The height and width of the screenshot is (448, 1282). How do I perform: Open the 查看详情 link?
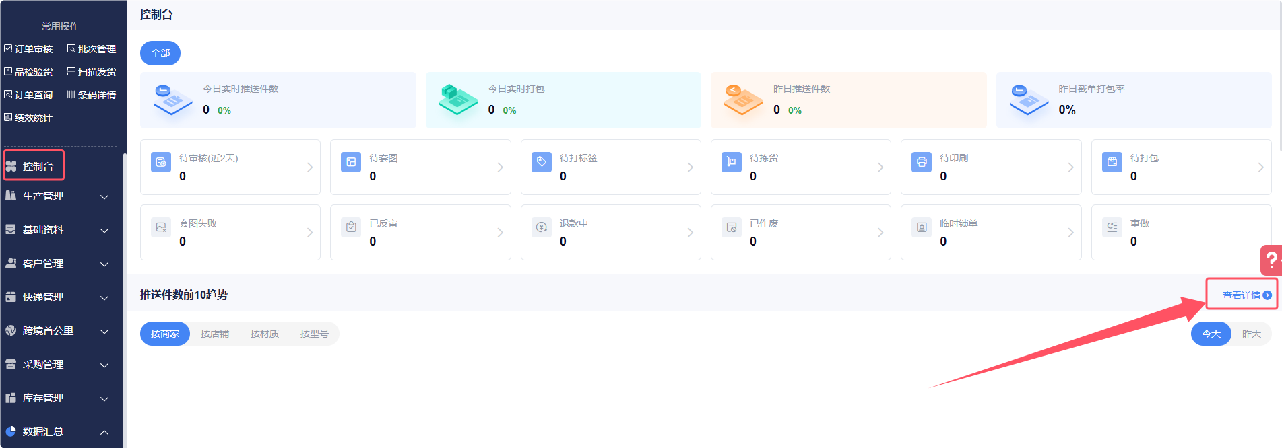click(1247, 295)
